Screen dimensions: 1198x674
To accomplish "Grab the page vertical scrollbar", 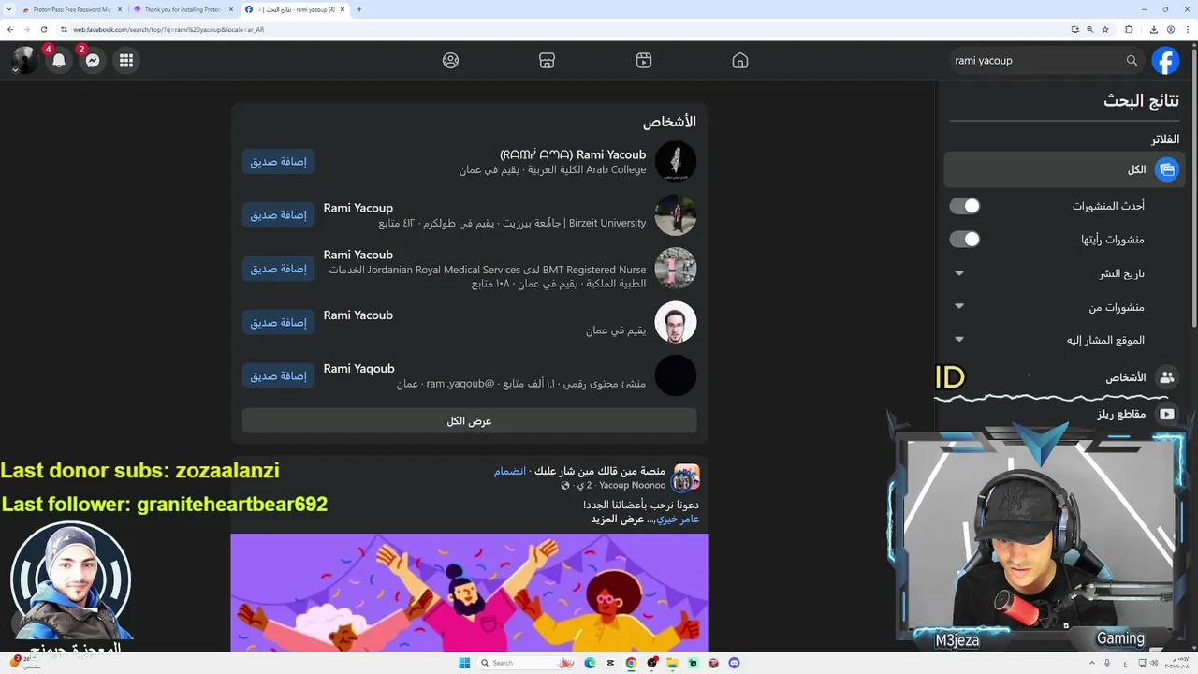I will pos(1193,187).
